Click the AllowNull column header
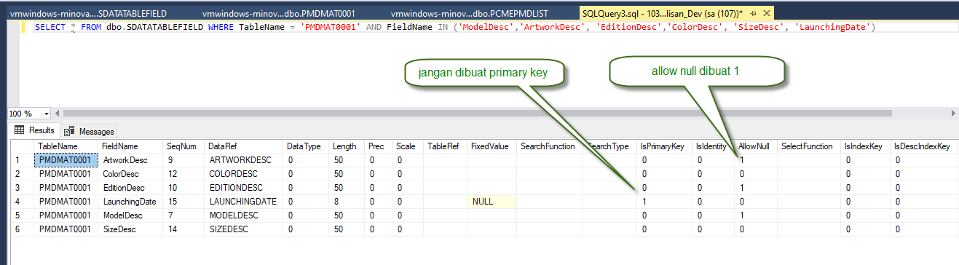 point(755,146)
